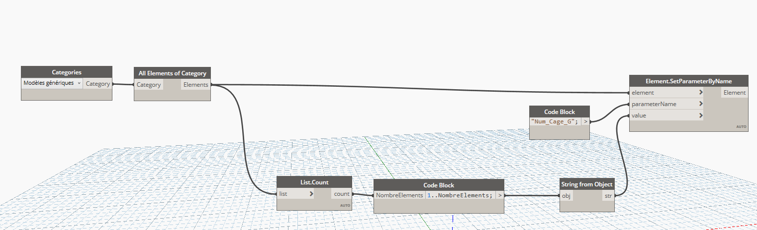Expand the chevron beside the element input
This screenshot has height=230, width=757.
click(701, 93)
